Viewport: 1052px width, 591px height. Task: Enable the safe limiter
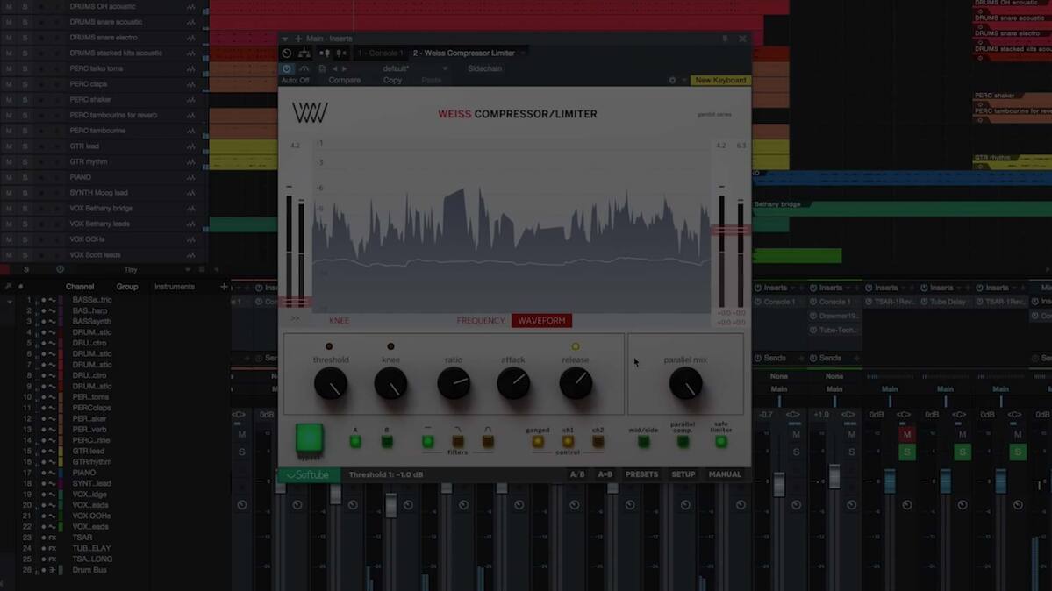coord(721,441)
